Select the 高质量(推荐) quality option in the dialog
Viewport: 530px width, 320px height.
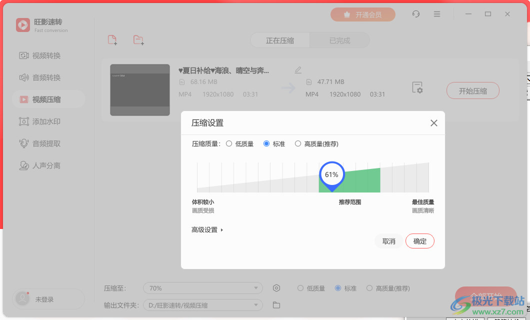point(298,143)
